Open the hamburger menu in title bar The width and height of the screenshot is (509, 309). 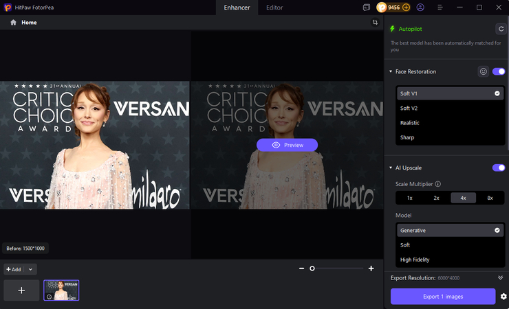pos(459,8)
